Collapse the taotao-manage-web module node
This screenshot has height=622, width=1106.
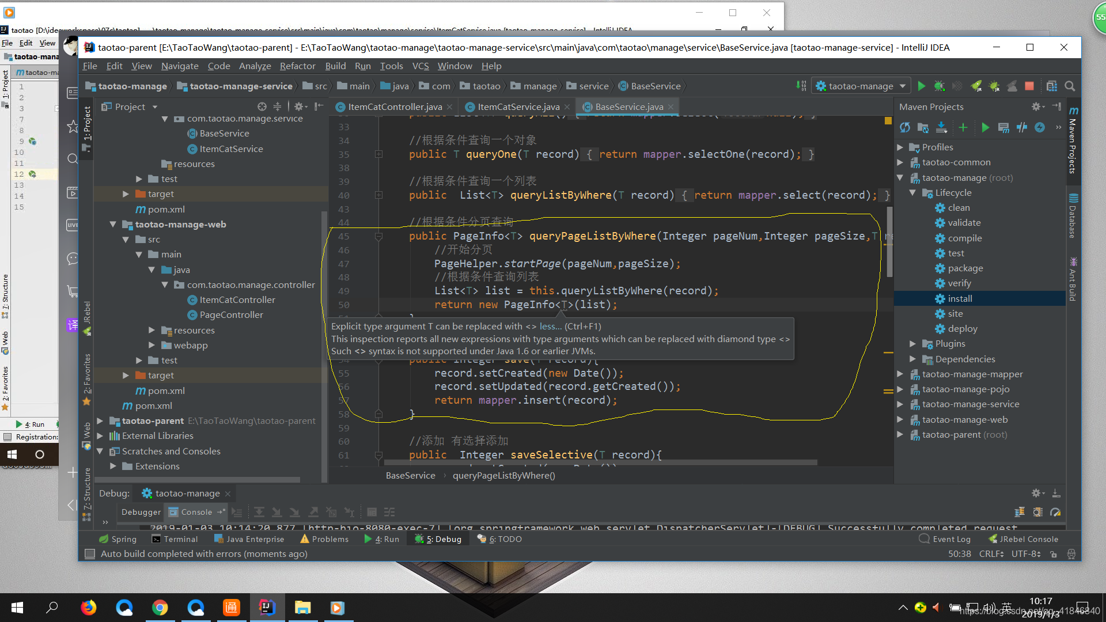tap(113, 225)
